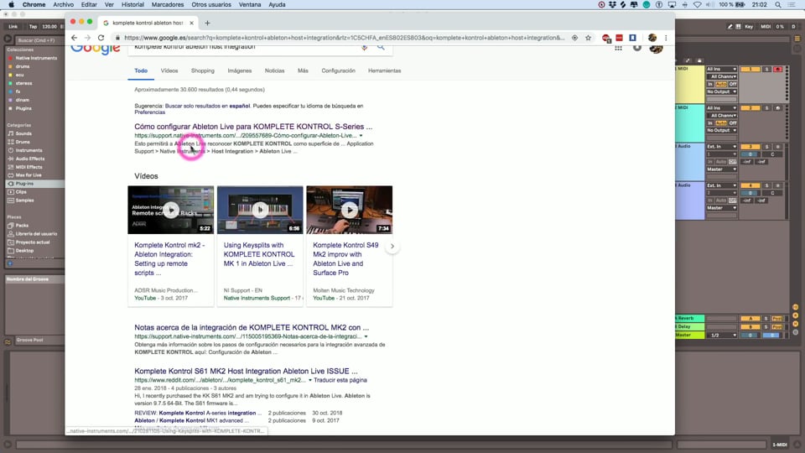Open Reddit 'S61 MK2 Host Integration' result
Viewport: 805px width, 453px height.
[246, 371]
